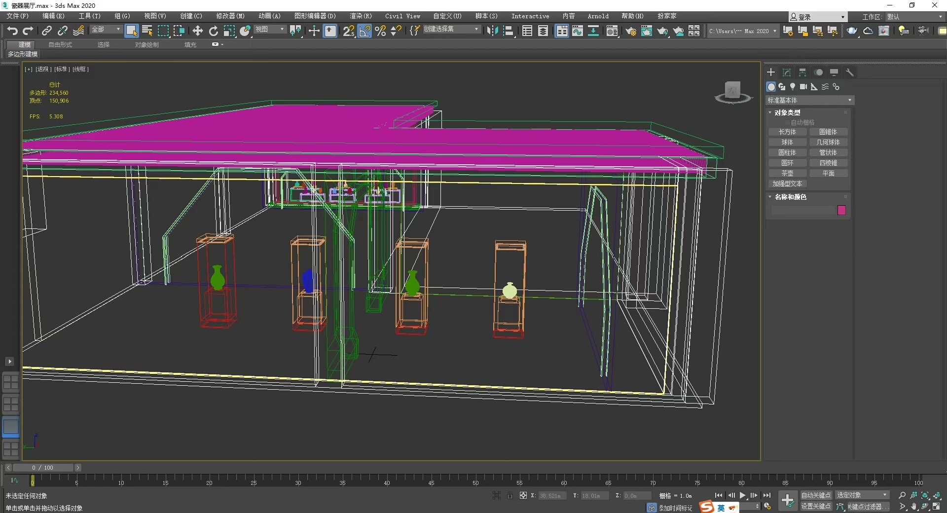The width and height of the screenshot is (947, 513).
Task: Open the Material Editor icon
Action: [x=612, y=31]
